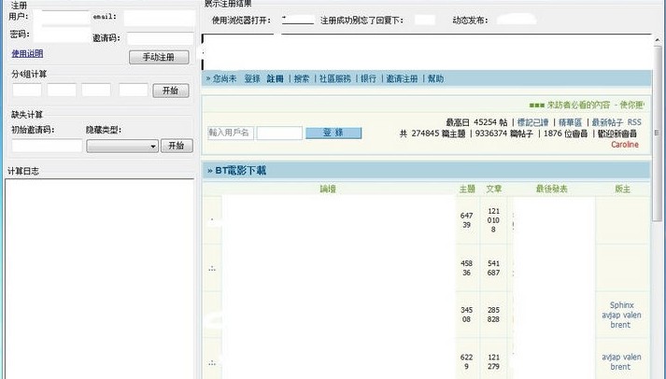The image size is (666, 379).
Task: Open the 使用说明 link
Action: click(27, 54)
